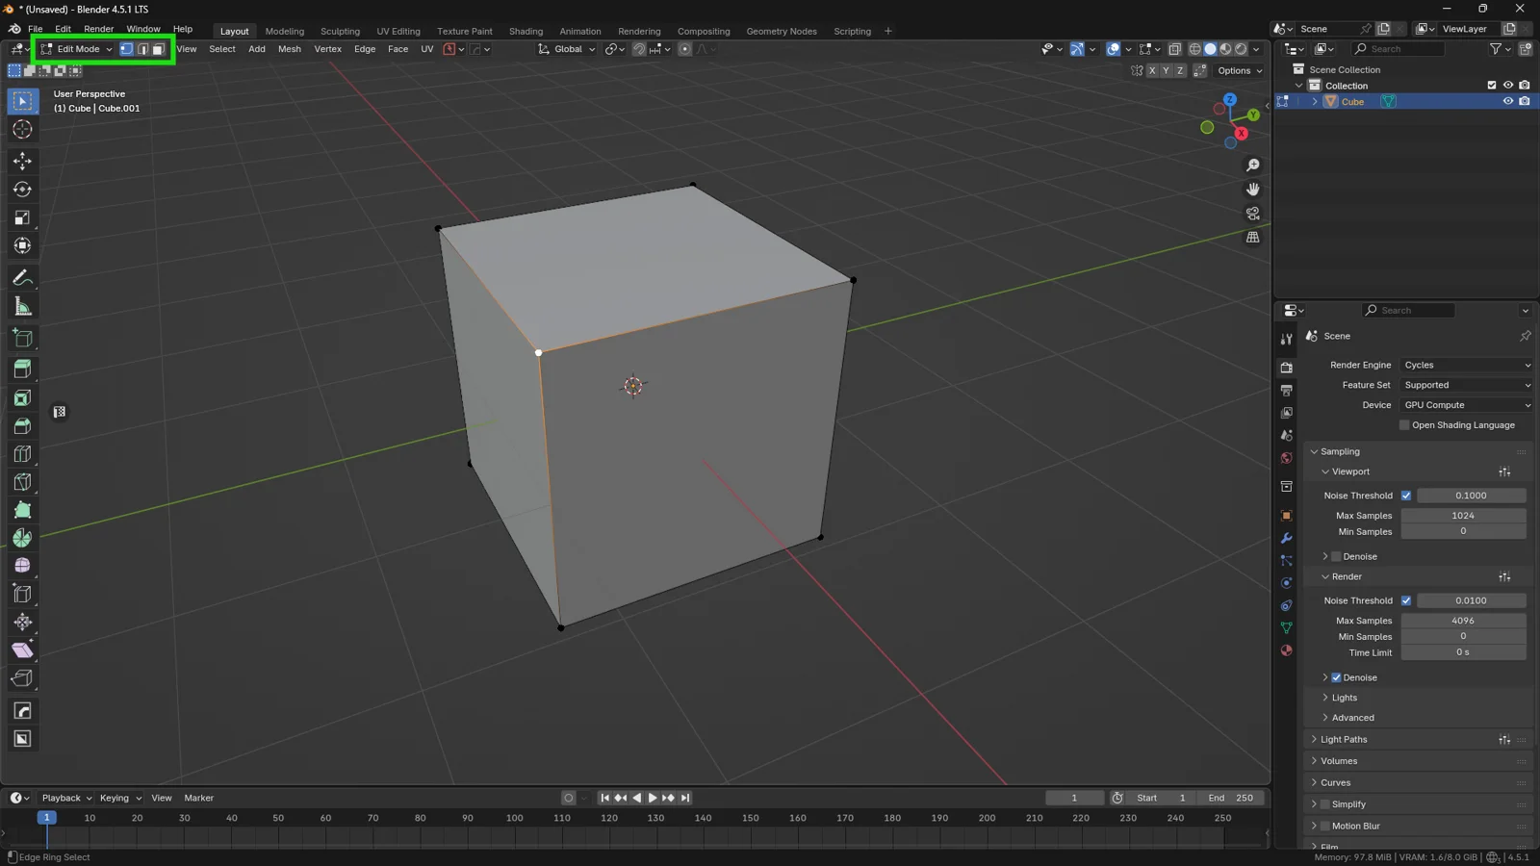Adjust Viewport Noise Threshold value field

[x=1471, y=496]
